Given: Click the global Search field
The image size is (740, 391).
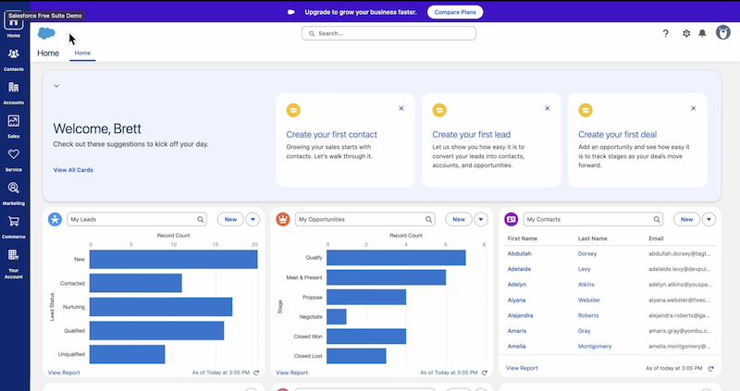Looking at the screenshot, I should coord(388,33).
